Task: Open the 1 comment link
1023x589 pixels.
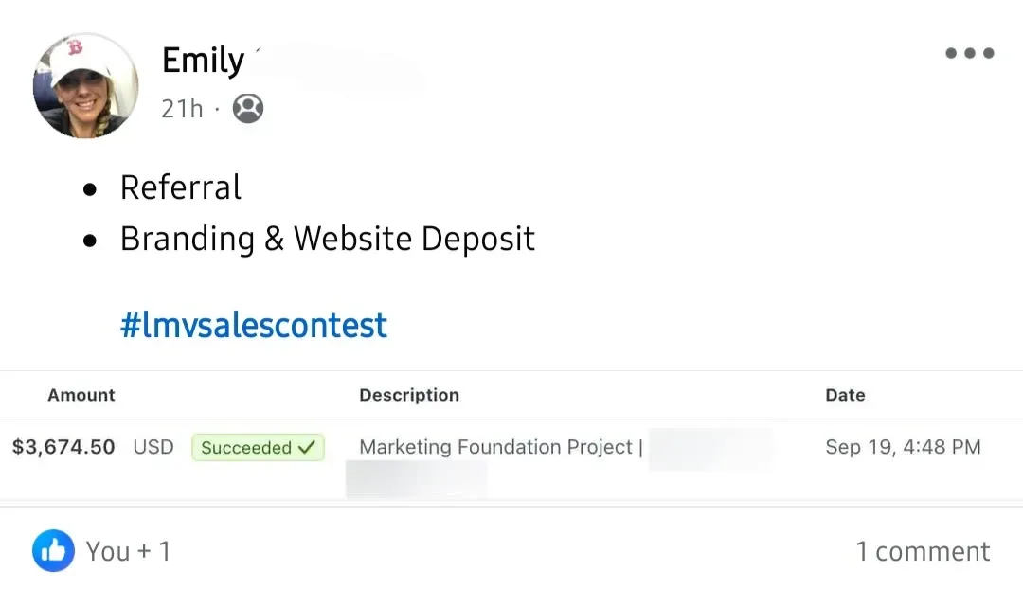Action: click(923, 551)
